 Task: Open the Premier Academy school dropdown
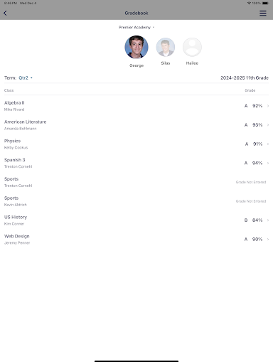[136, 27]
